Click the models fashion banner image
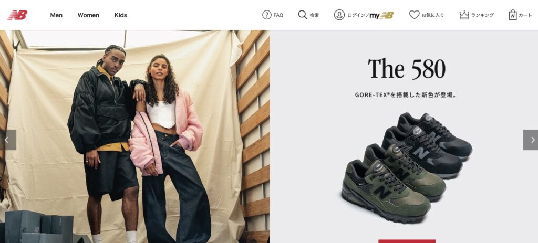Viewport: 538px width, 243px height. coord(135,136)
